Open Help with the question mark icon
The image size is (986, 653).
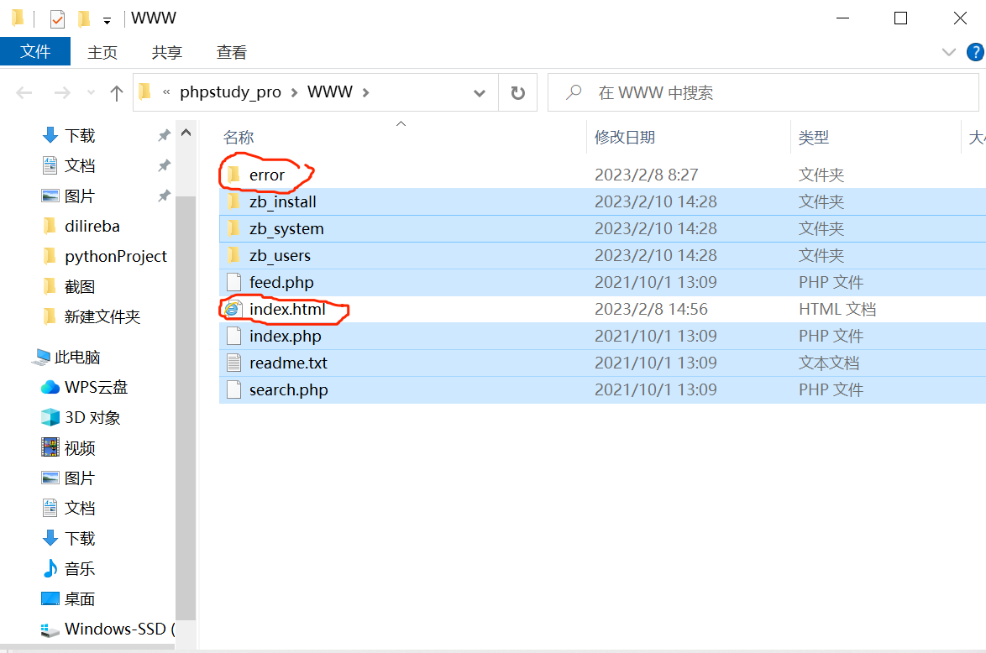point(975,52)
